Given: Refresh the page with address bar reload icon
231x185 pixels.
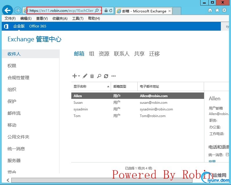Looking at the screenshot, I should click(111, 11).
